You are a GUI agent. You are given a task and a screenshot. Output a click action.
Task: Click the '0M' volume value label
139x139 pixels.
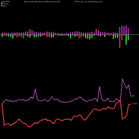[x=133, y=96]
